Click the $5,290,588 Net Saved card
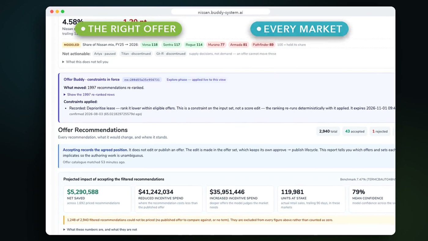This screenshot has width=428, height=241. tap(97, 199)
